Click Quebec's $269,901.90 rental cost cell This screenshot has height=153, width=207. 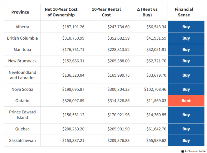tap(119, 129)
